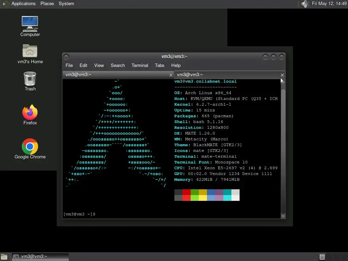Click the terminal window menu button at title bar left

pos(66,57)
